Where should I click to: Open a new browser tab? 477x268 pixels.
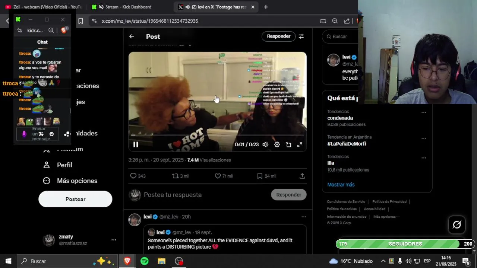[266, 7]
